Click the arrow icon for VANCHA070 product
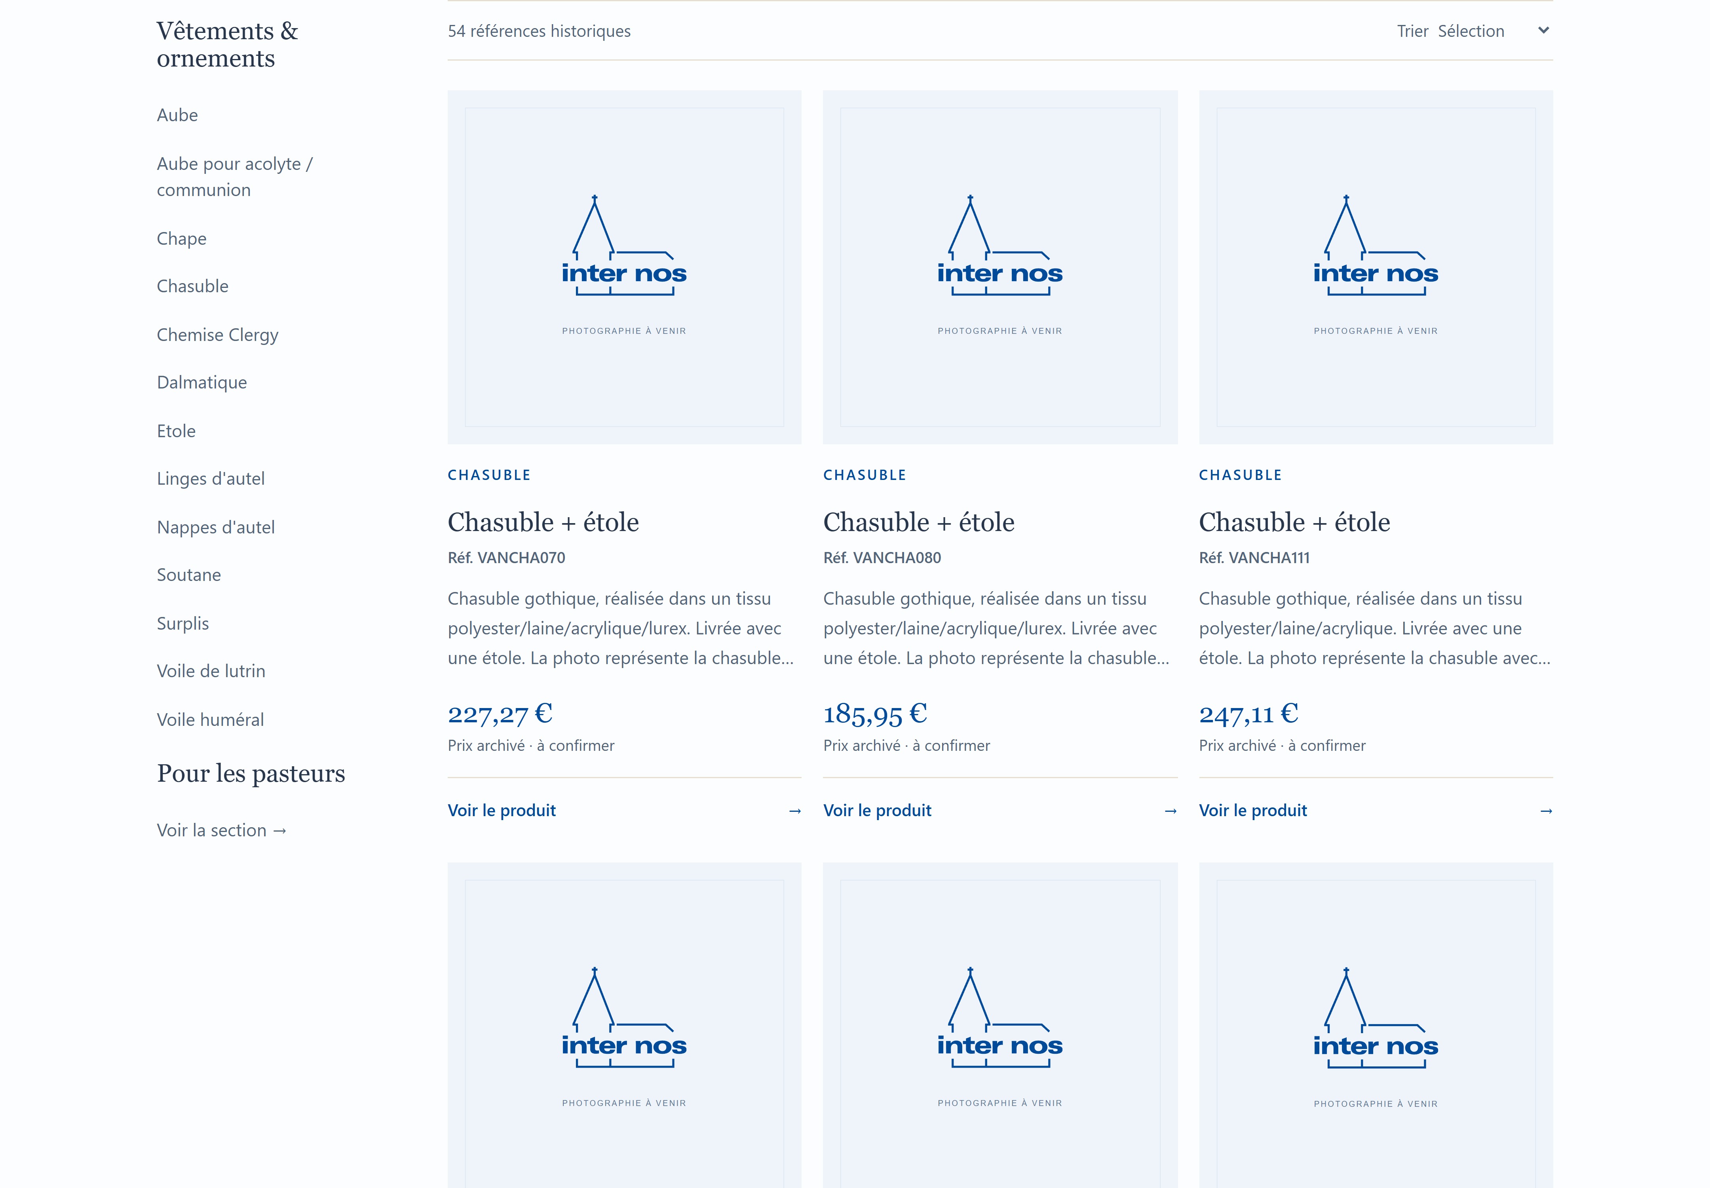This screenshot has width=1710, height=1188. pyautogui.click(x=795, y=811)
